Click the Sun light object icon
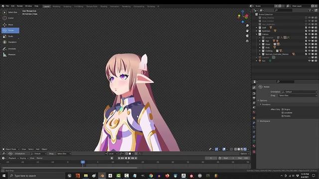This screenshot has height=179, width=319. [x=260, y=61]
